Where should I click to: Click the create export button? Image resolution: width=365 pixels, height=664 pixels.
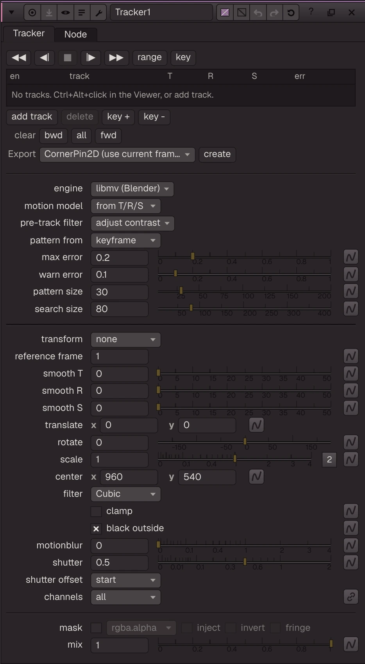point(217,154)
